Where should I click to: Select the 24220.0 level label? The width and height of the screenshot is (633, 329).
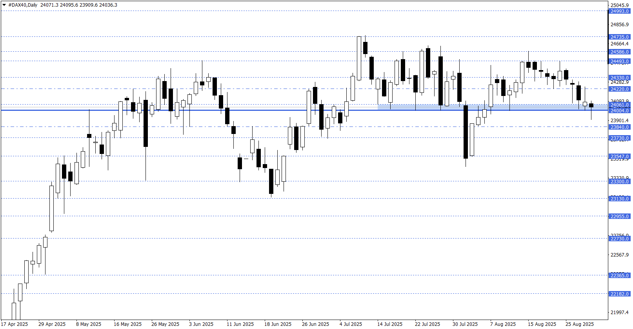620,89
